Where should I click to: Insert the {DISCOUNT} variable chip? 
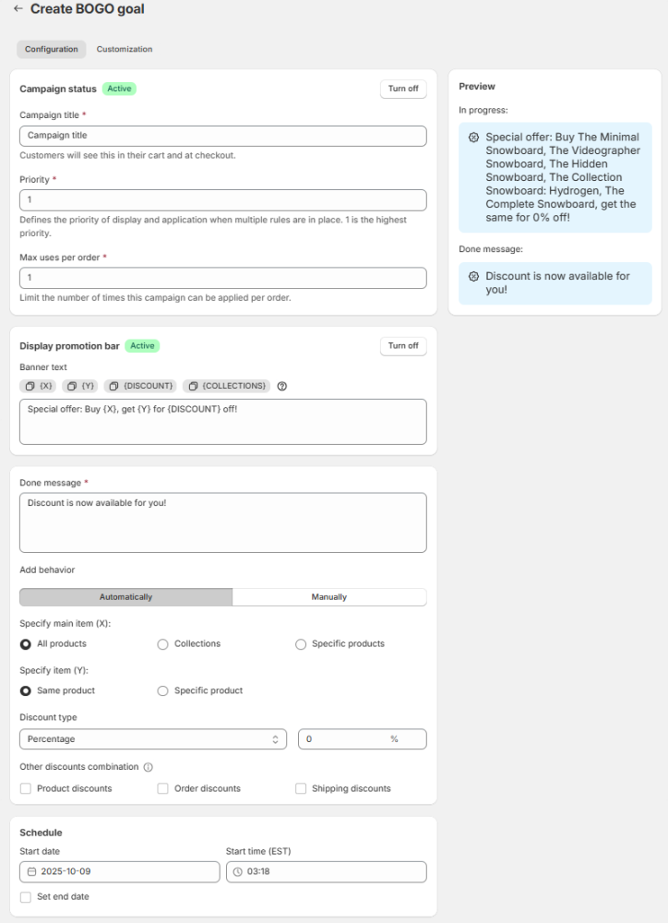tap(139, 386)
